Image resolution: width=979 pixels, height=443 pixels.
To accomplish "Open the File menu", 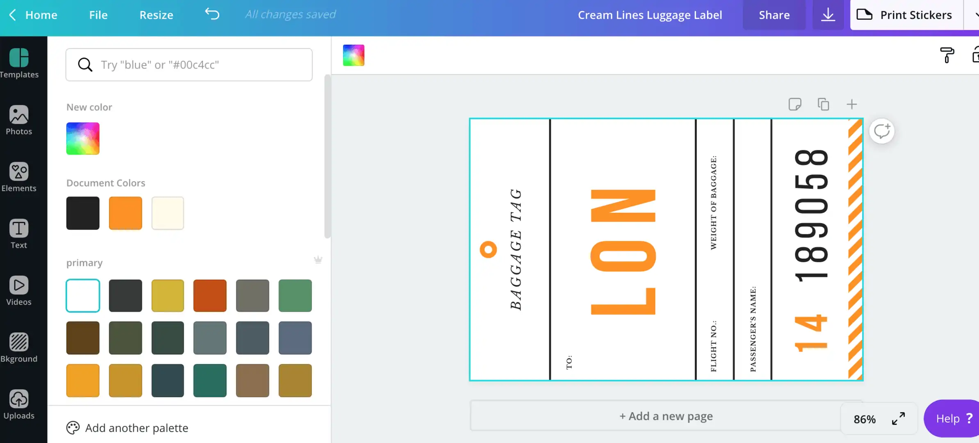I will [98, 14].
